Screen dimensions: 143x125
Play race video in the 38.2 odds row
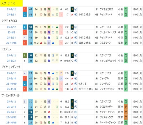tap(76, 102)
